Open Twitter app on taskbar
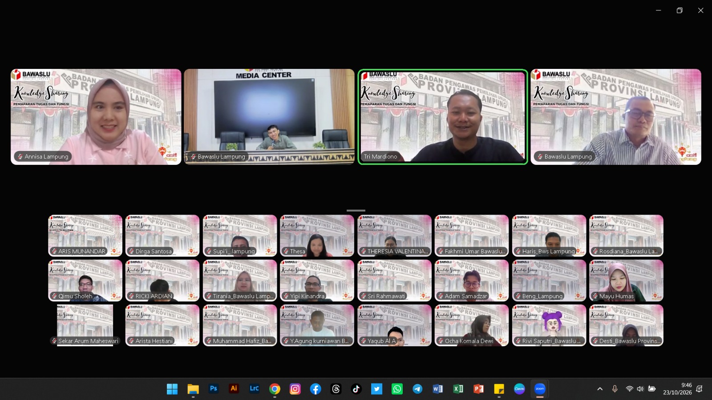The width and height of the screenshot is (712, 400). 376,389
